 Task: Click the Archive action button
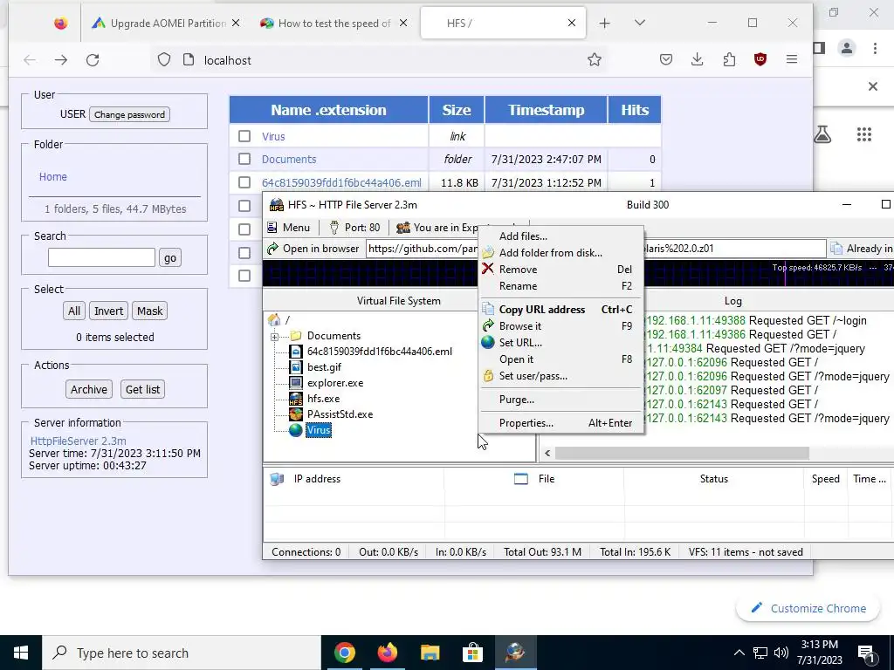[89, 390]
